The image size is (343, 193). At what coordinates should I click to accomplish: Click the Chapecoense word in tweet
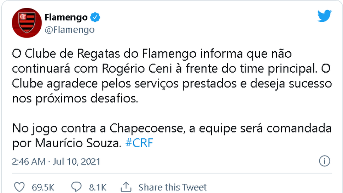point(146,129)
